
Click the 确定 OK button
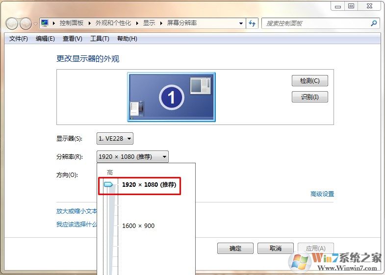pos(235,248)
